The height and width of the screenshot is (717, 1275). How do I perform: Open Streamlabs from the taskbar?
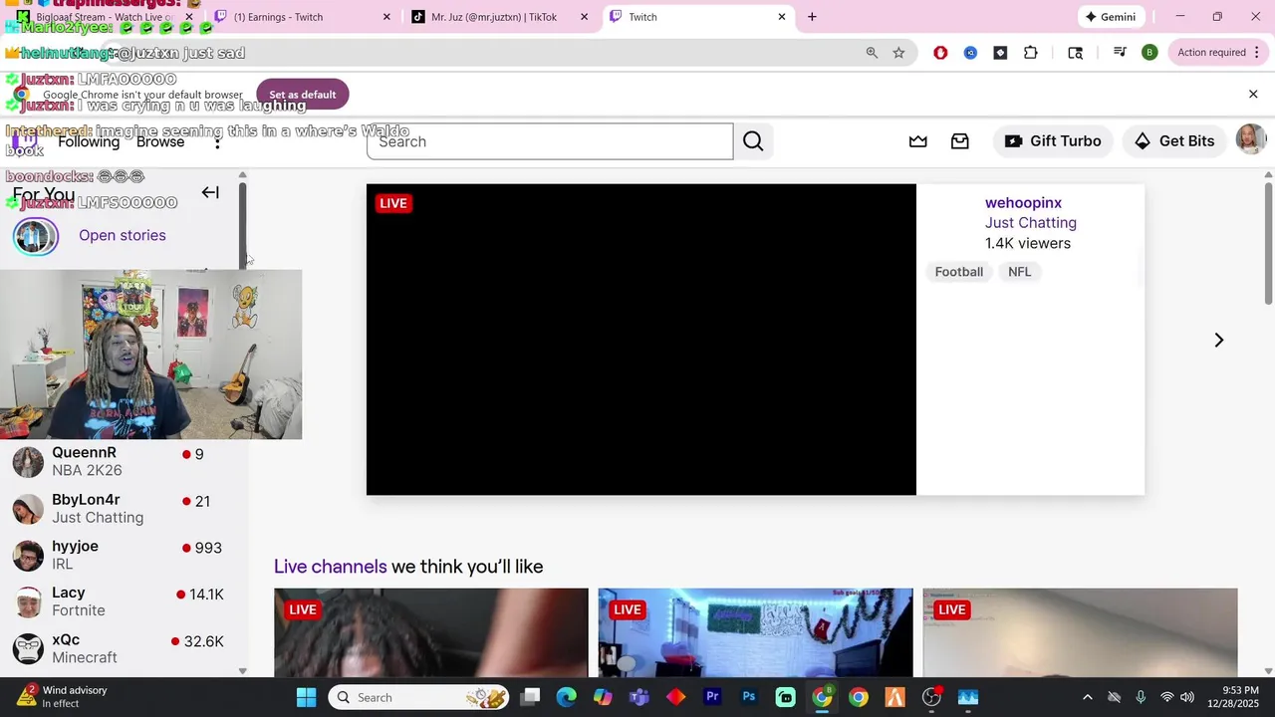point(785,697)
